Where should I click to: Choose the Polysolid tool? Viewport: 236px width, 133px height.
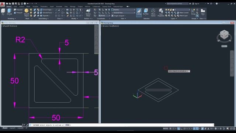[18, 10]
